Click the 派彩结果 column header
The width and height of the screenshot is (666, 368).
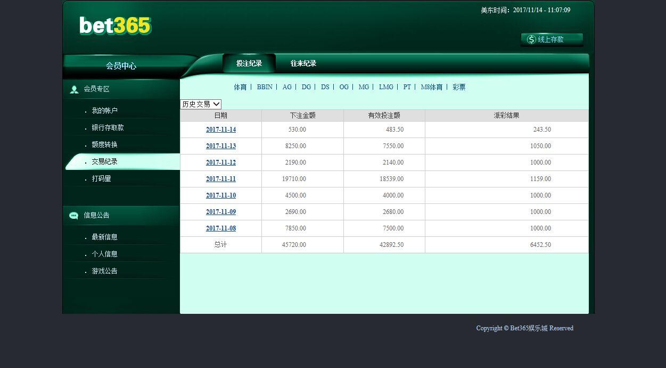[x=506, y=115]
